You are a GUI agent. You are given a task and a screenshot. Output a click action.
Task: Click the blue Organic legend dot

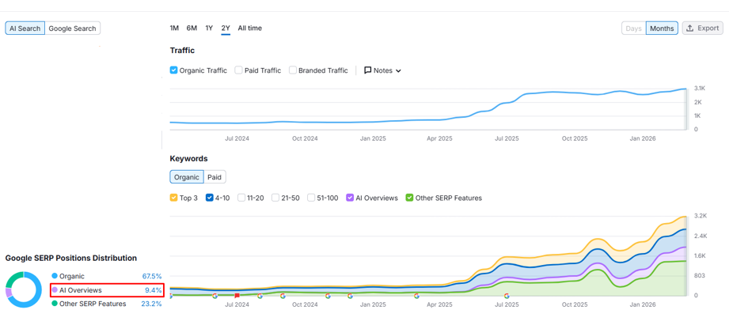55,277
